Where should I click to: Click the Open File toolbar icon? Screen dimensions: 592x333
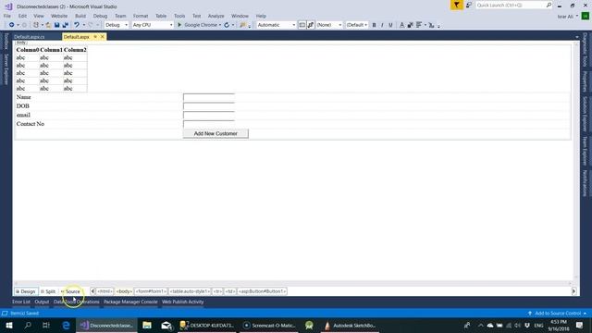click(48, 25)
